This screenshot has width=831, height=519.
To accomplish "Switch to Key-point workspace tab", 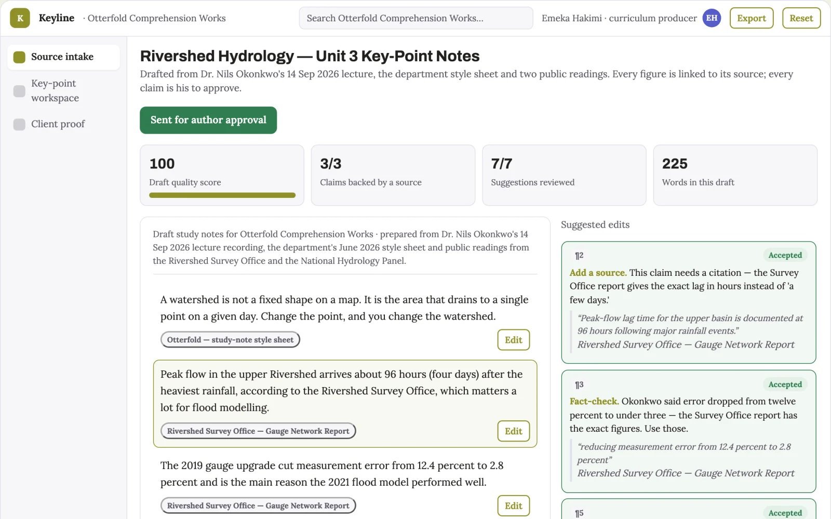I will [63, 91].
